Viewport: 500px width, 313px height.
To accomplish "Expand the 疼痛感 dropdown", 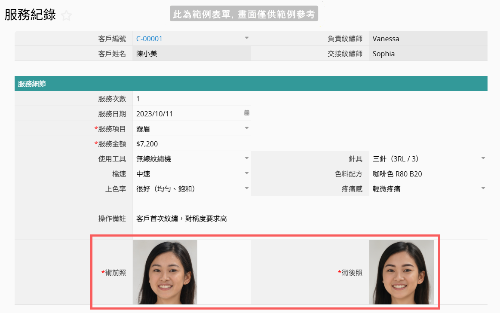I will [483, 188].
